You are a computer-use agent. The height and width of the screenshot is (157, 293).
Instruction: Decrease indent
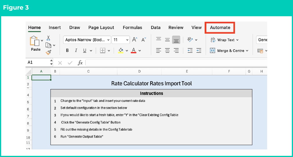[x=190, y=50]
